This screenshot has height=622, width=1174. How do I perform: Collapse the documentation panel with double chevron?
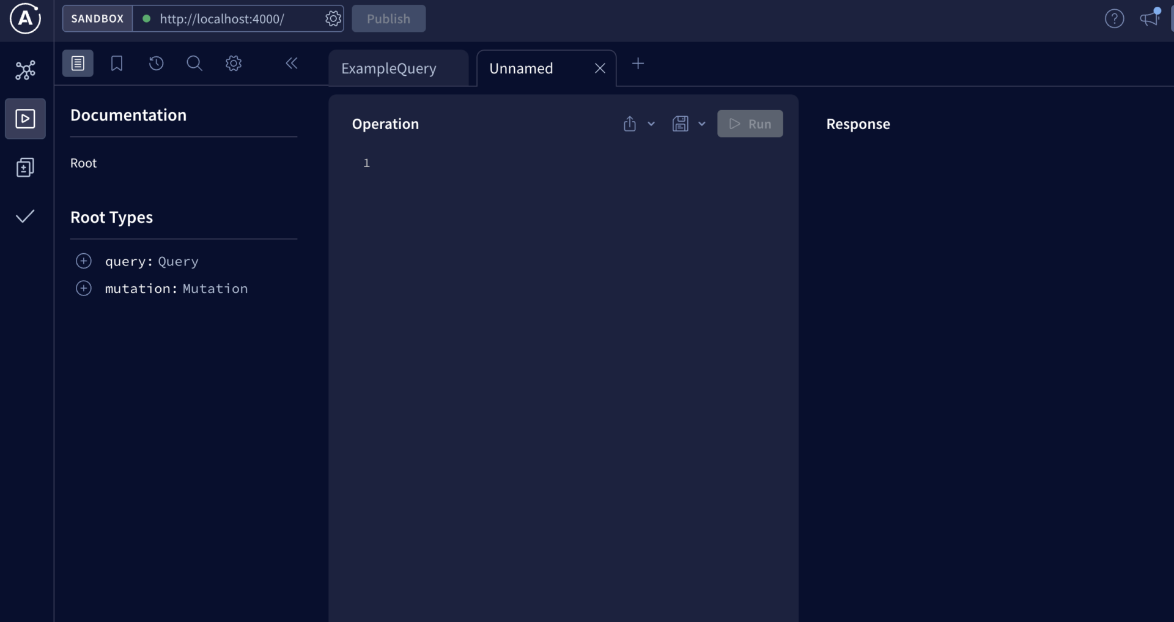click(x=292, y=63)
